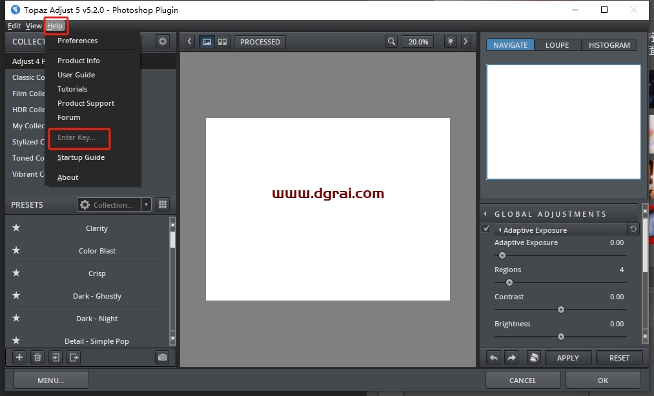This screenshot has width=654, height=396.
Task: Collapse the right panel with arrow
Action: coord(466,42)
